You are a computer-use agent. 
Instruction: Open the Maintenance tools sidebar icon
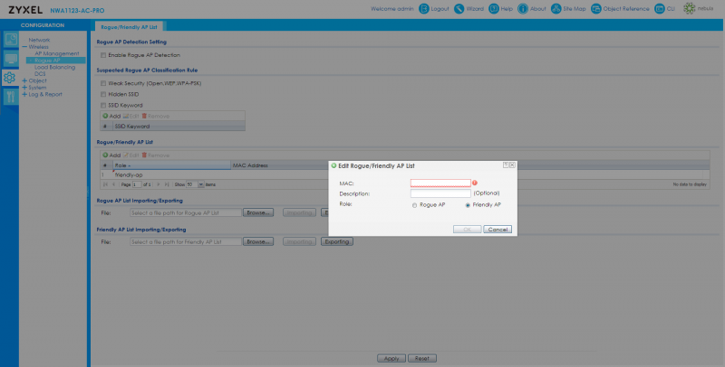click(11, 97)
